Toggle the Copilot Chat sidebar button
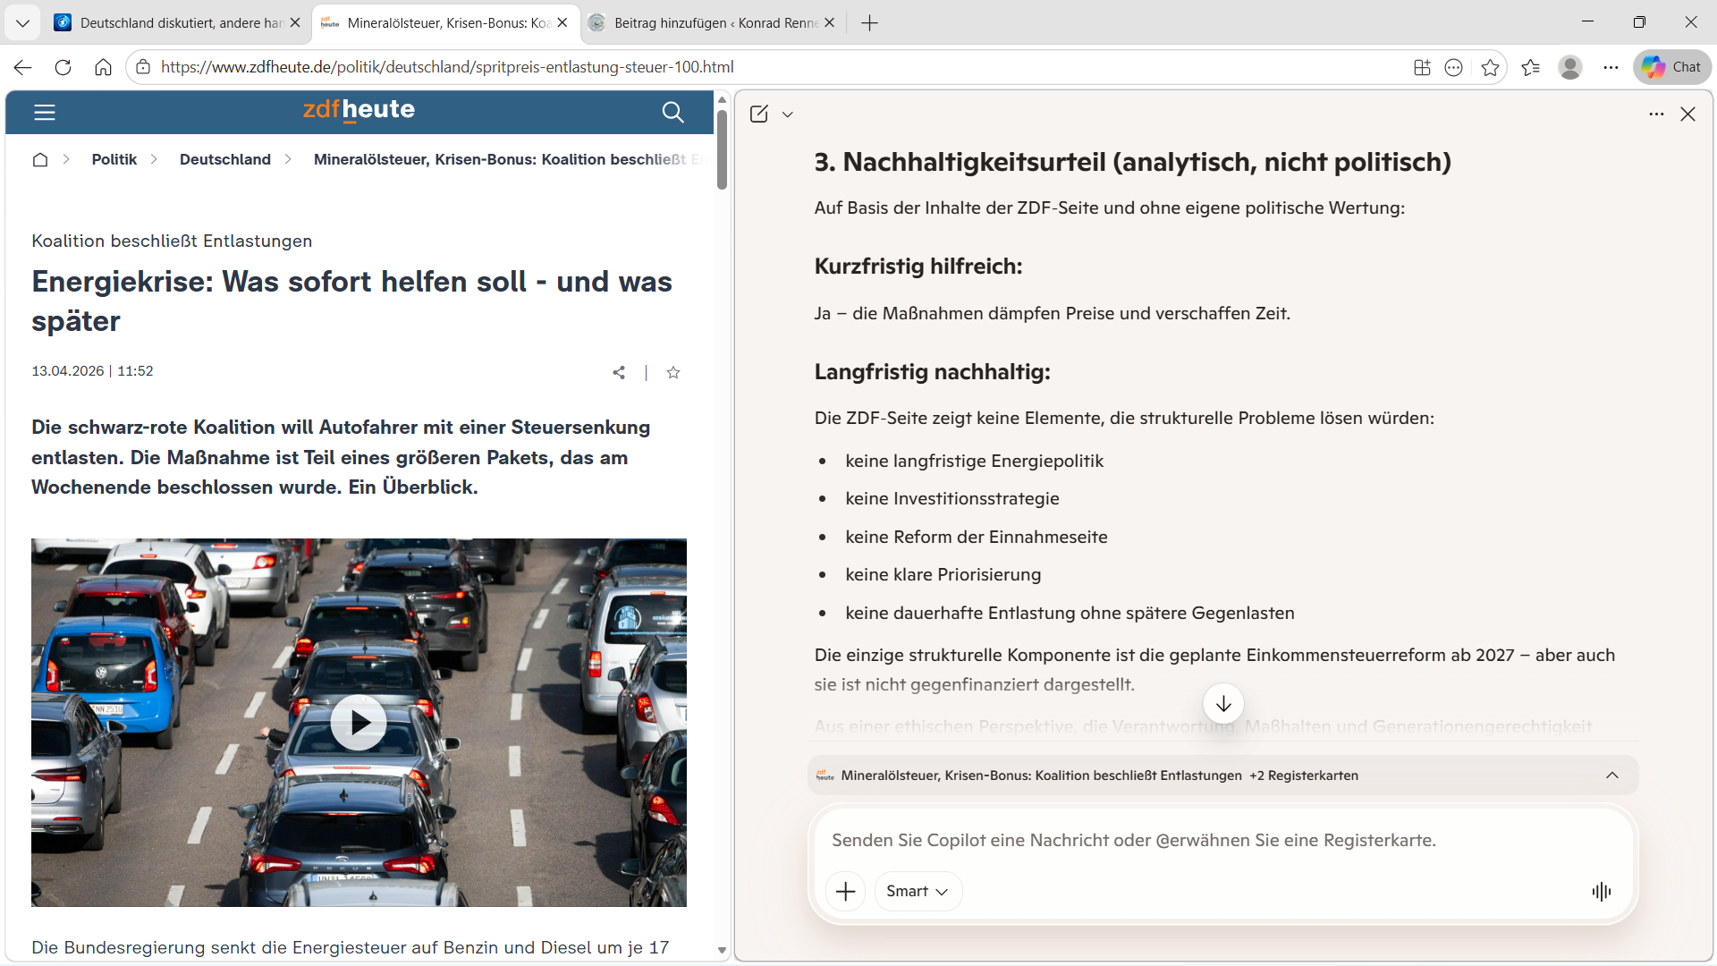This screenshot has width=1717, height=966. (1671, 67)
